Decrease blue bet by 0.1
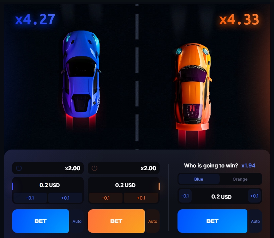This screenshot has width=274, height=238. (x=30, y=198)
